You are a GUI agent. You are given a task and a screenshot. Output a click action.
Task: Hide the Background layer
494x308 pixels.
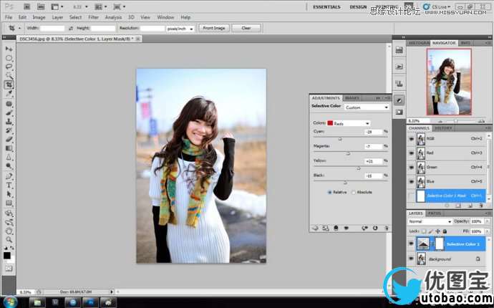[x=411, y=259]
